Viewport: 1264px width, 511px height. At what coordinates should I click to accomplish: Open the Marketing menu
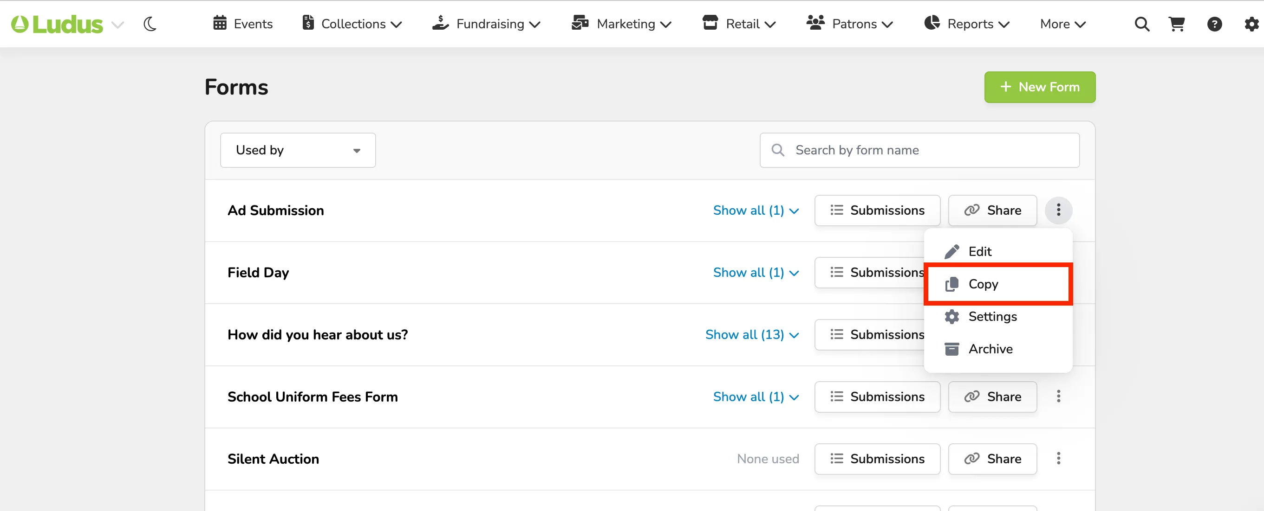(x=621, y=24)
